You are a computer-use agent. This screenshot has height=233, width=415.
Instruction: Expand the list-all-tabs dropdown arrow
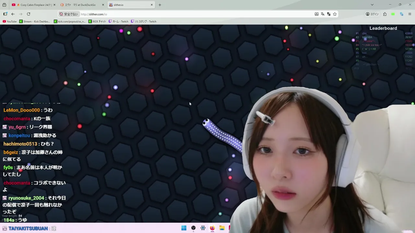(x=372, y=5)
